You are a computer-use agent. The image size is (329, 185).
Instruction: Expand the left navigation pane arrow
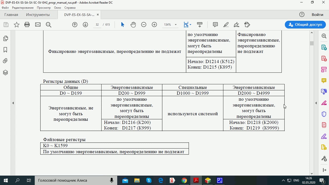coord(13,103)
